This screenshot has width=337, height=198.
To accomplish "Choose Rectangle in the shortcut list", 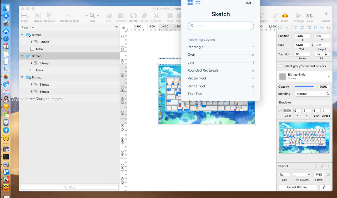I will pyautogui.click(x=220, y=47).
